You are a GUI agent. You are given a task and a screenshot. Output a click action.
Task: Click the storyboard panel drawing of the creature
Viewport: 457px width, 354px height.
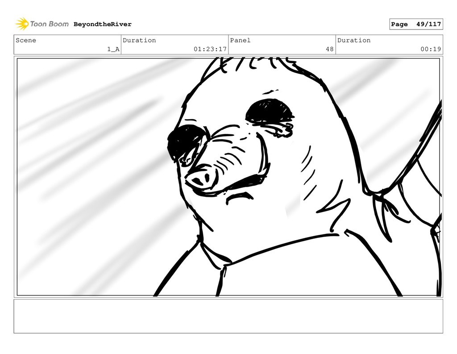[228, 177]
